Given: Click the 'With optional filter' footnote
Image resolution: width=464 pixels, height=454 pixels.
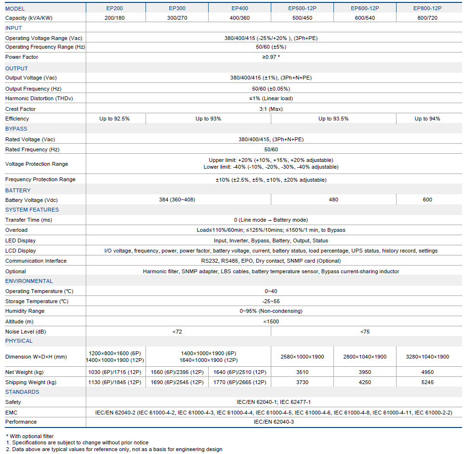Looking at the screenshot, I should tap(30, 436).
